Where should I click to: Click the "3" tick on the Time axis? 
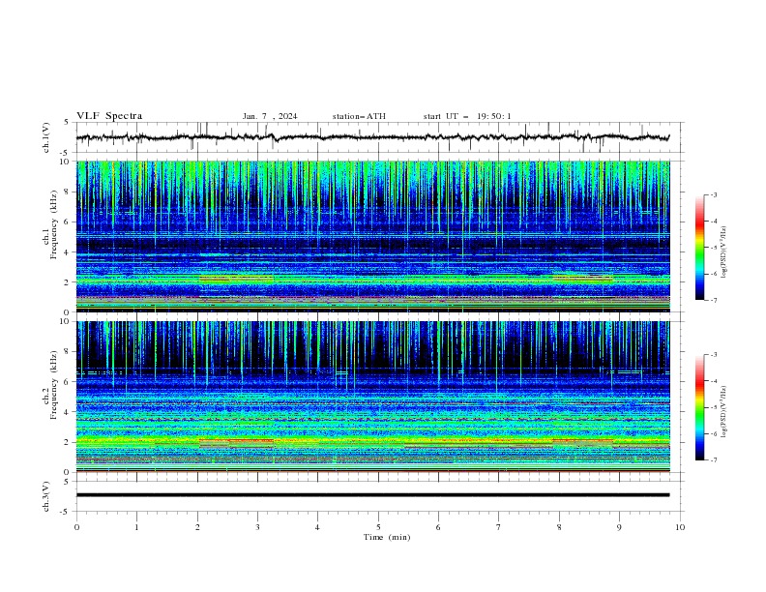[257, 527]
